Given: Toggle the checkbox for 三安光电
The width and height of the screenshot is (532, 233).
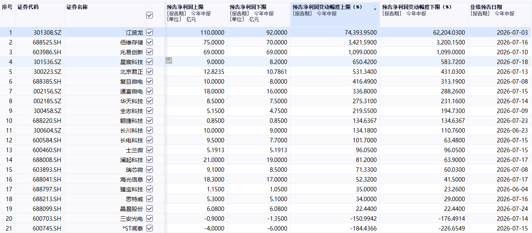Looking at the screenshot, I should (150, 218).
